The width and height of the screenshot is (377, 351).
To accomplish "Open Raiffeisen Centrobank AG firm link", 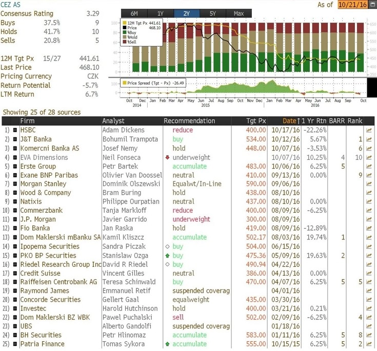I will tap(58, 282).
